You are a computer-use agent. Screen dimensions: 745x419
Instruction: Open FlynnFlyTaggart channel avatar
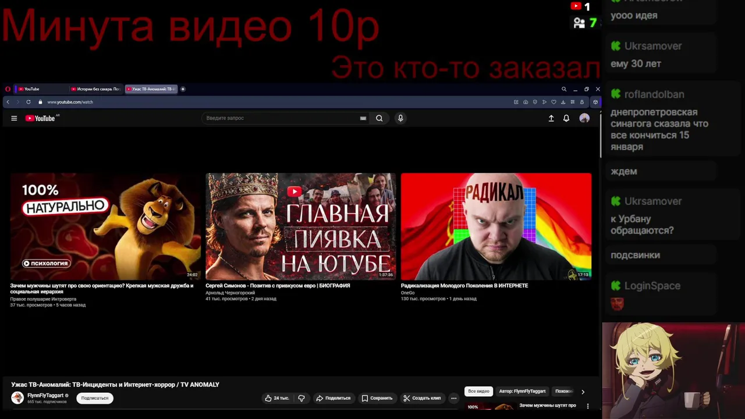pyautogui.click(x=17, y=397)
